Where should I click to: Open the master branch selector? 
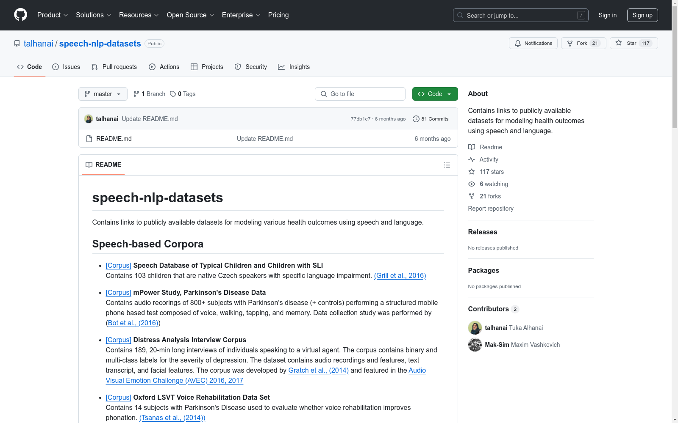tap(103, 94)
